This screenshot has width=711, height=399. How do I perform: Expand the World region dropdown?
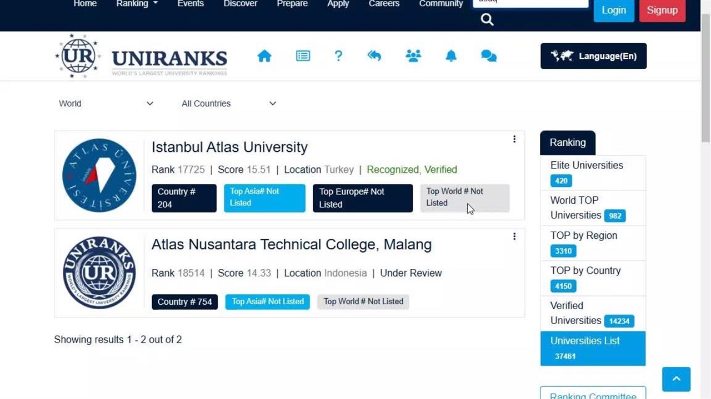pos(106,104)
